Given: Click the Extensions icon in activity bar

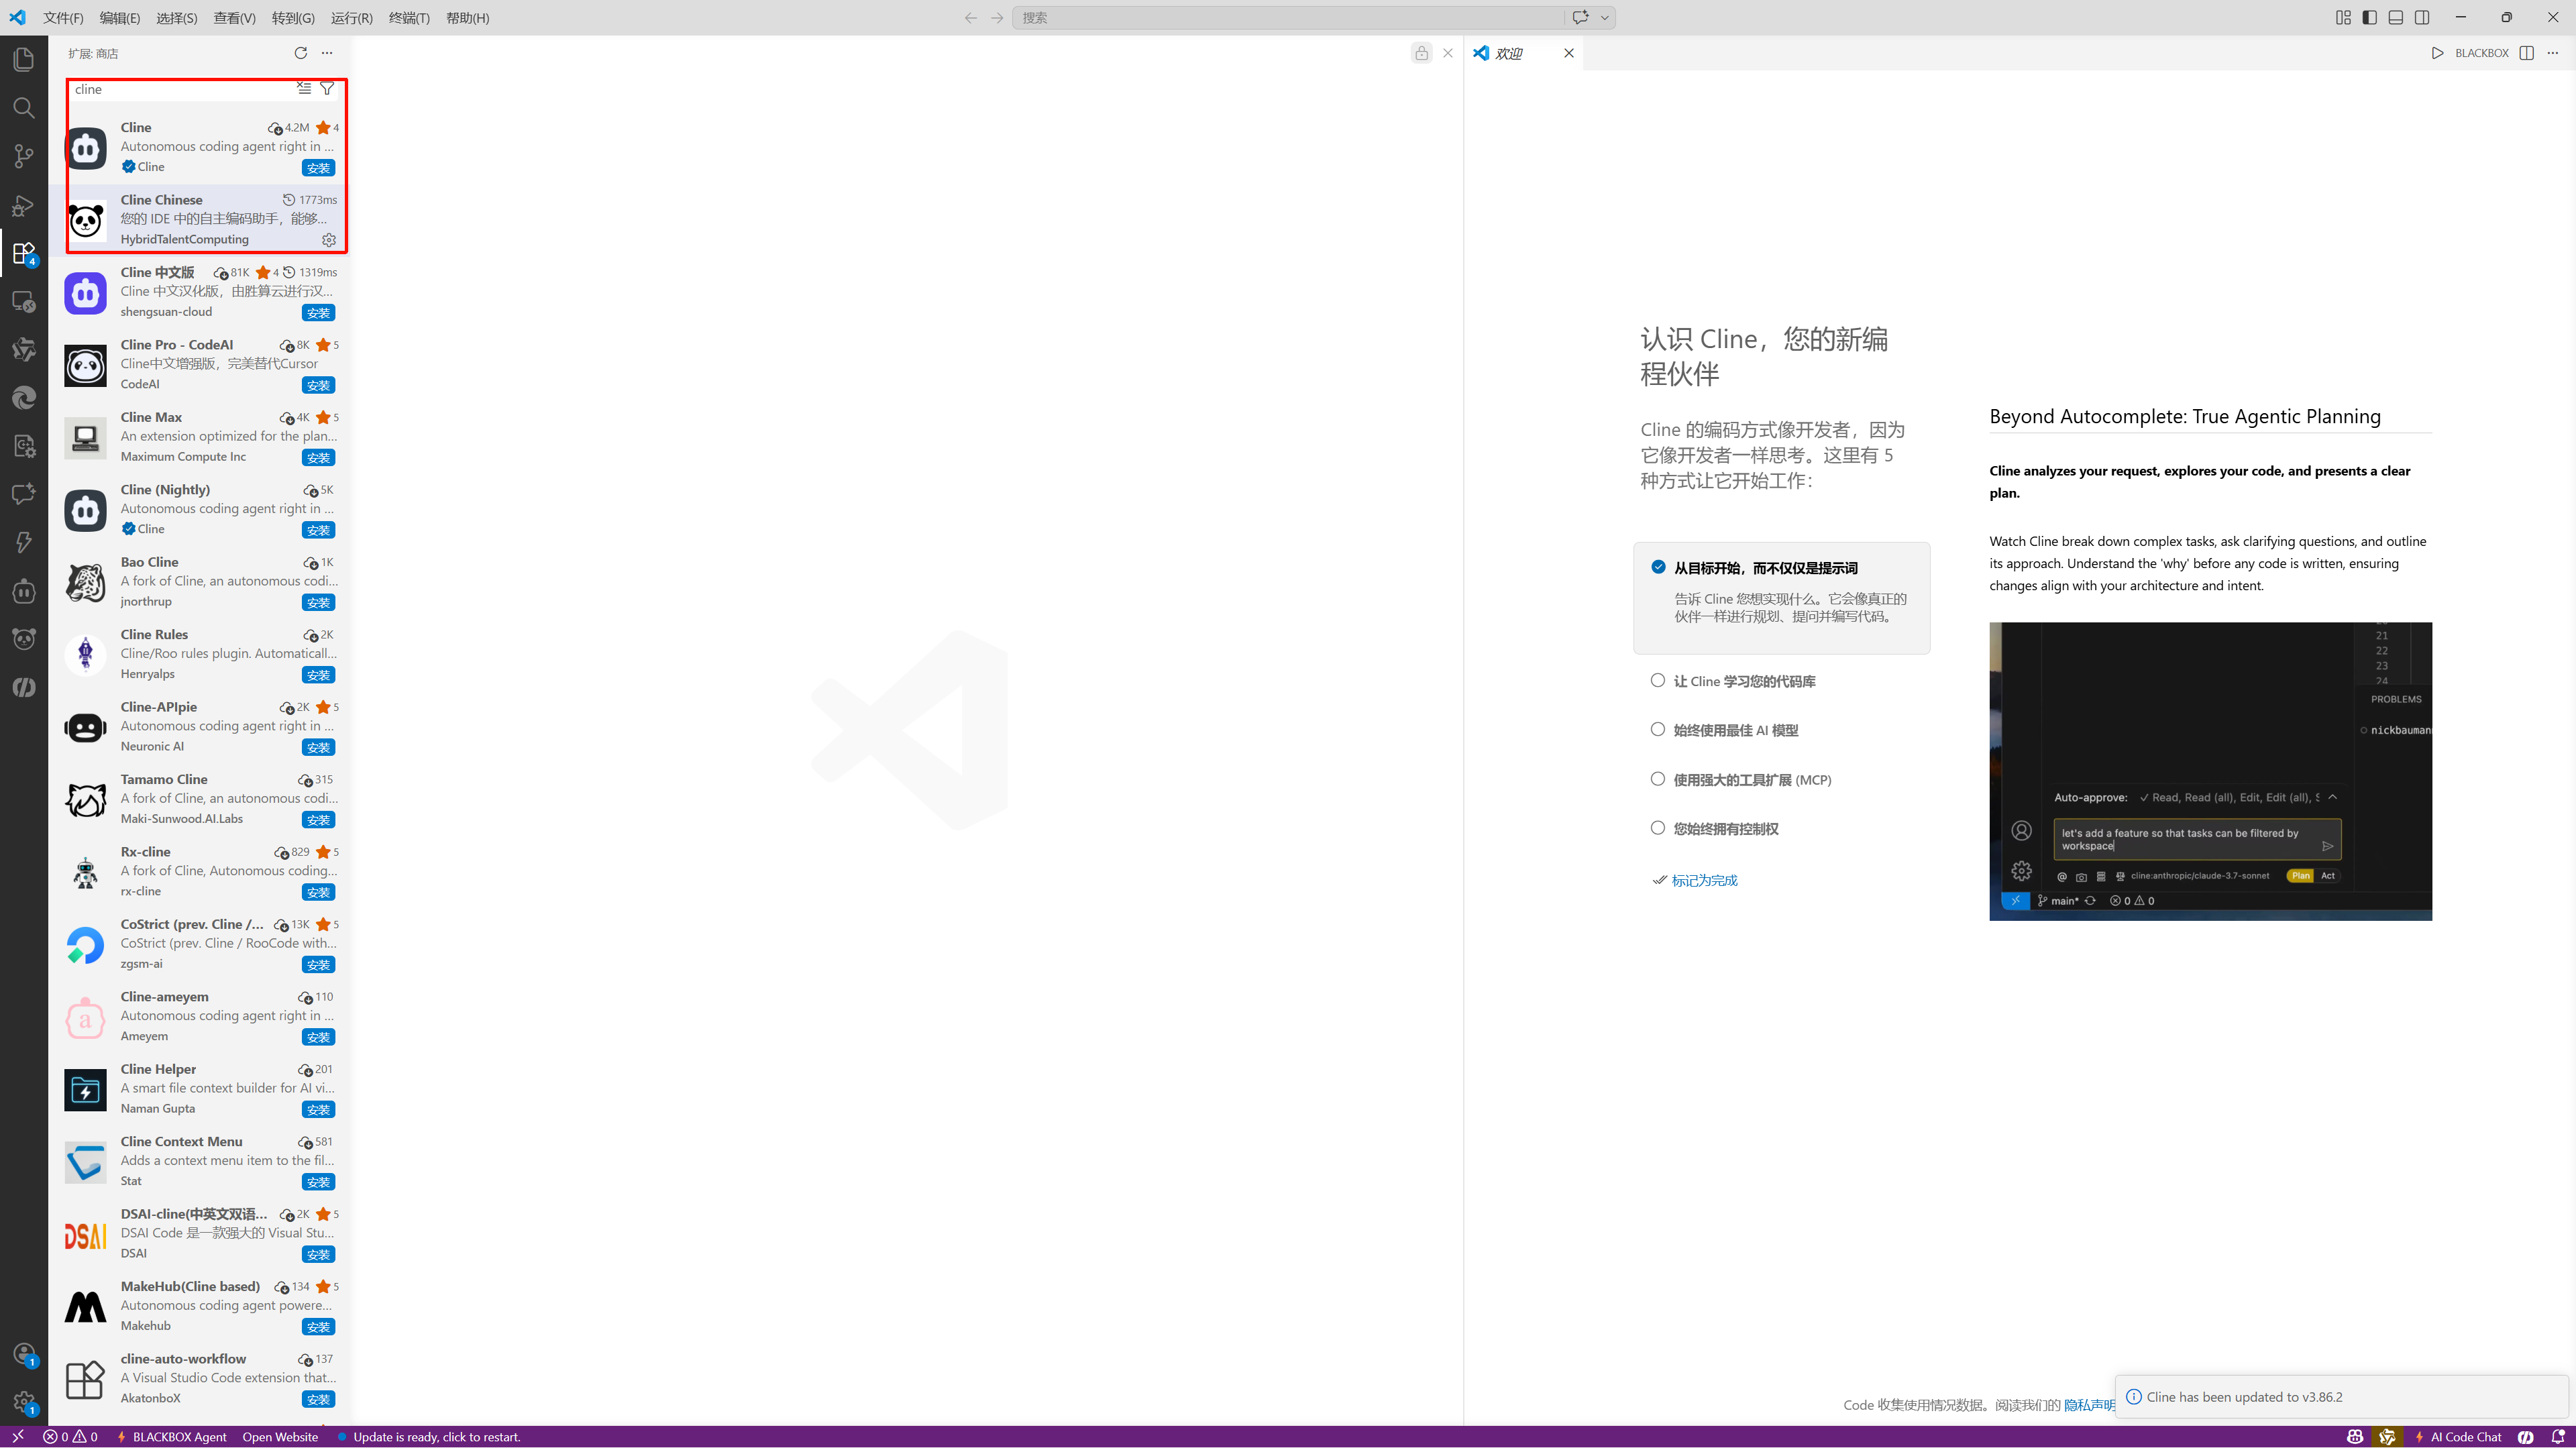Looking at the screenshot, I should click(24, 253).
